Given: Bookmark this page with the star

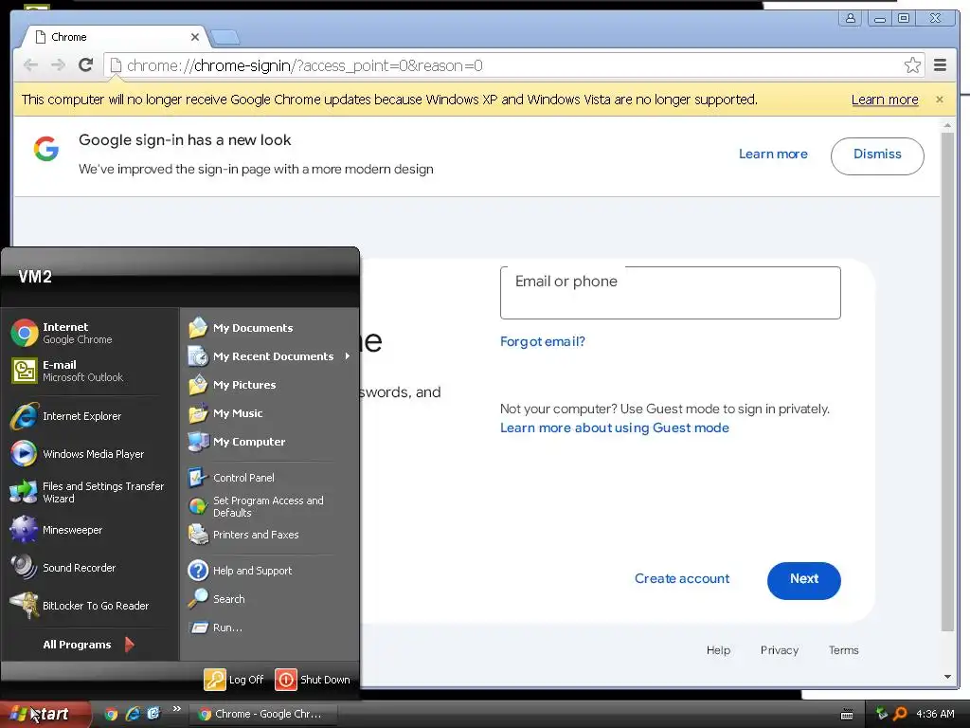Looking at the screenshot, I should 912,65.
